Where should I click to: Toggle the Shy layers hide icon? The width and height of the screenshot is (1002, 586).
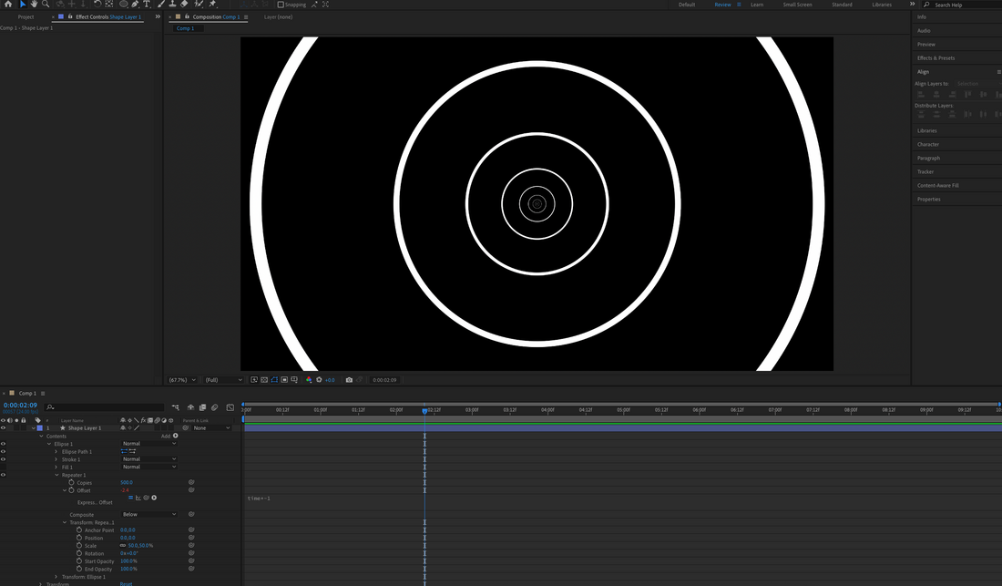(x=190, y=407)
